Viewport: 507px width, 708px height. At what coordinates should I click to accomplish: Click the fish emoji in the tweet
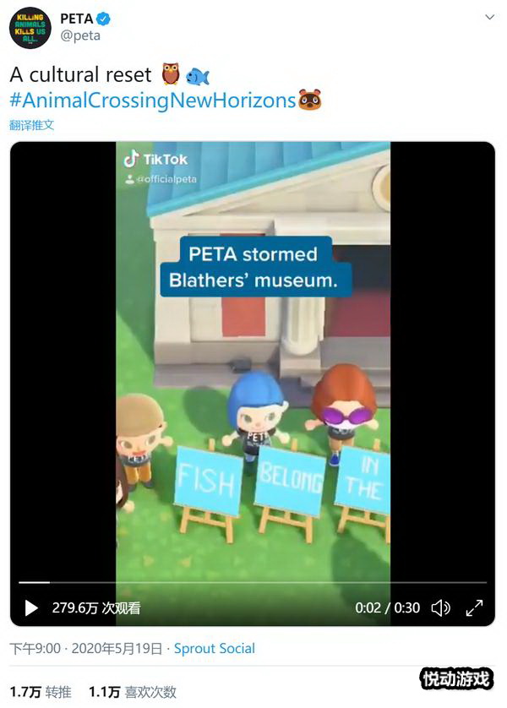pyautogui.click(x=197, y=76)
